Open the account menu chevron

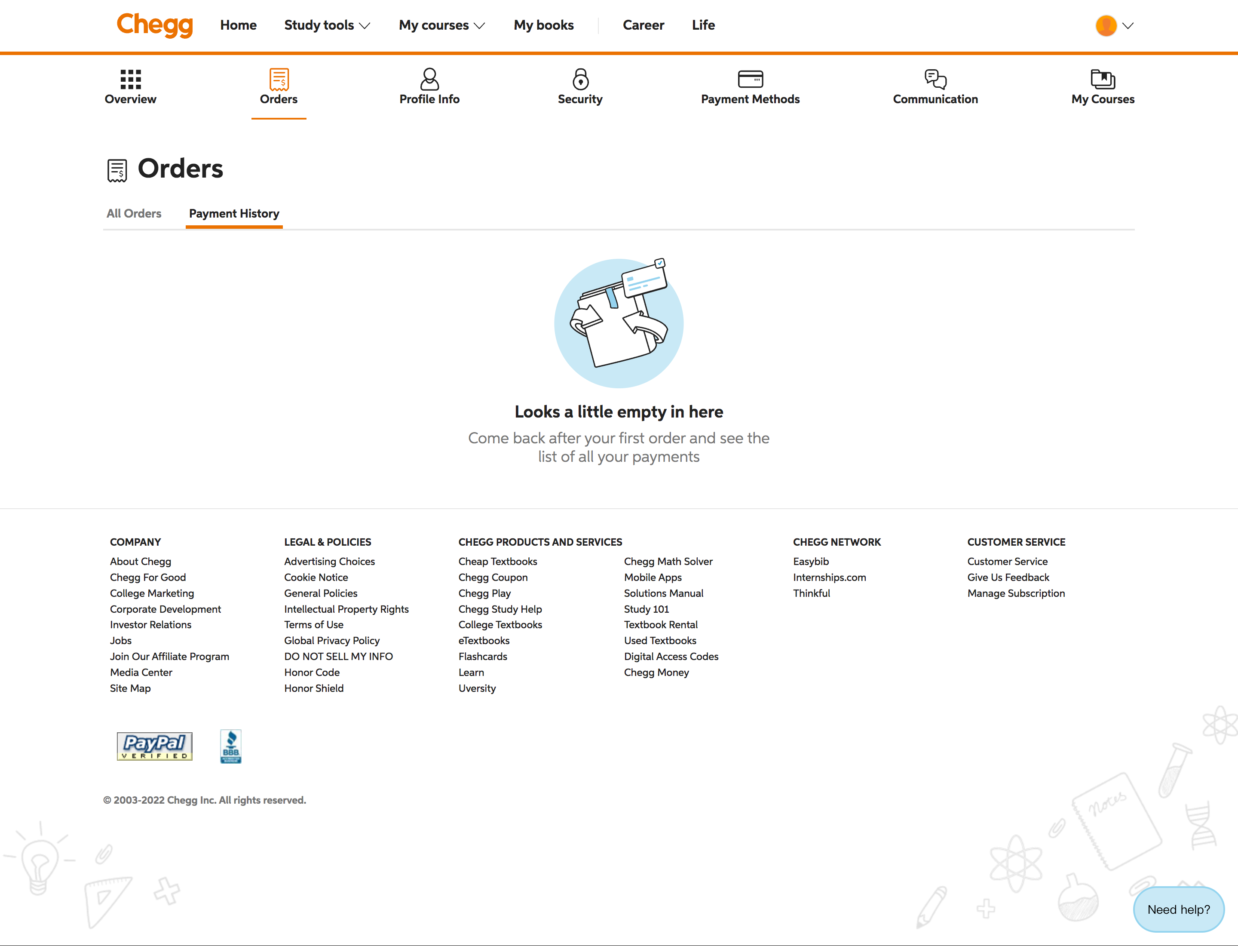click(1128, 25)
